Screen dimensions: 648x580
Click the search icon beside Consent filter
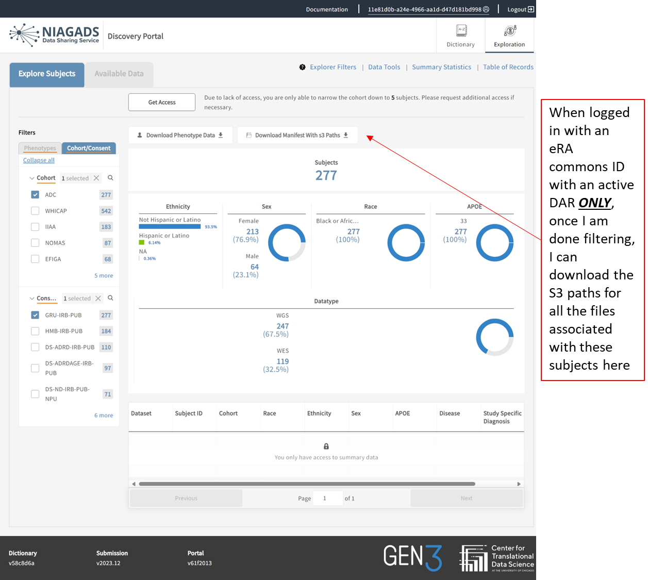110,298
